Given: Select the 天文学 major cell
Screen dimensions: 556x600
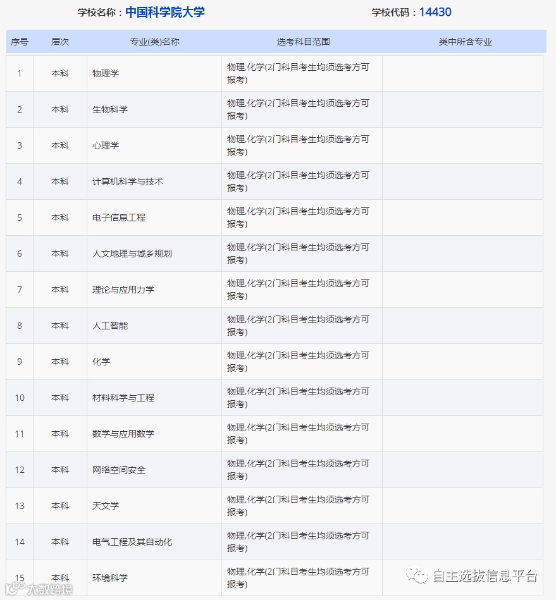Looking at the screenshot, I should [154, 506].
